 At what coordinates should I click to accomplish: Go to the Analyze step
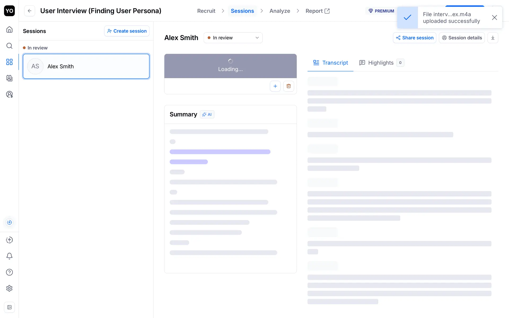click(280, 11)
